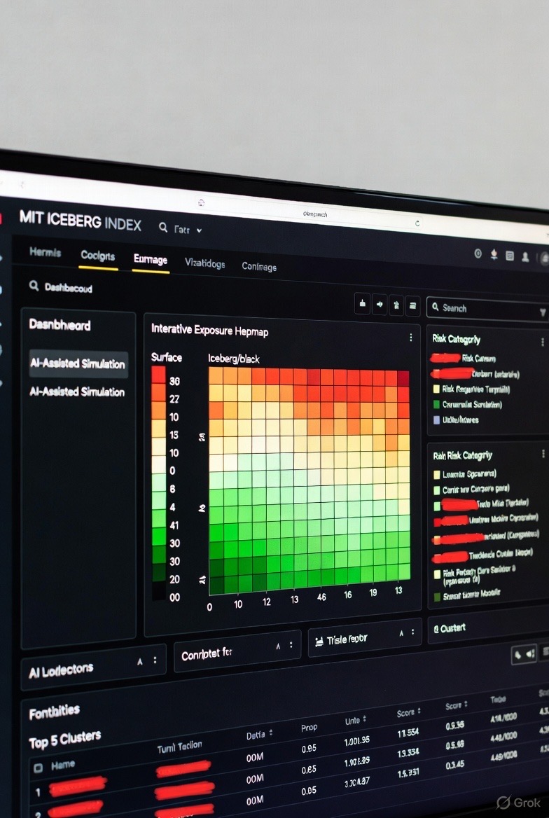Click the user profile silhouette icon
The image size is (549, 818).
525,256
